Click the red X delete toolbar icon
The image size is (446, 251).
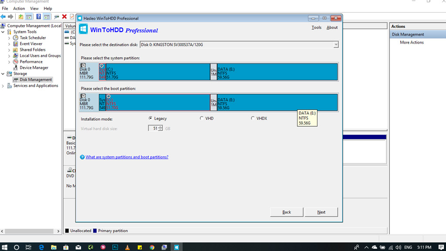point(64,17)
